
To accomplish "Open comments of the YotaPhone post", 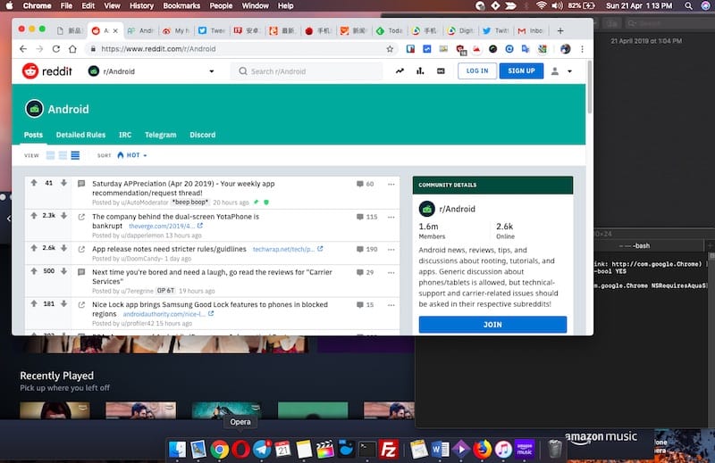I will 367,217.
